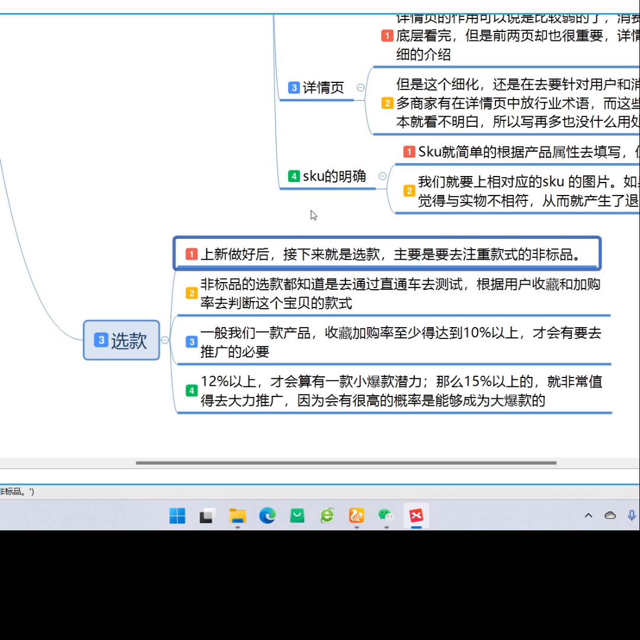Toggle collapse of the 选款 branch

click(x=165, y=340)
